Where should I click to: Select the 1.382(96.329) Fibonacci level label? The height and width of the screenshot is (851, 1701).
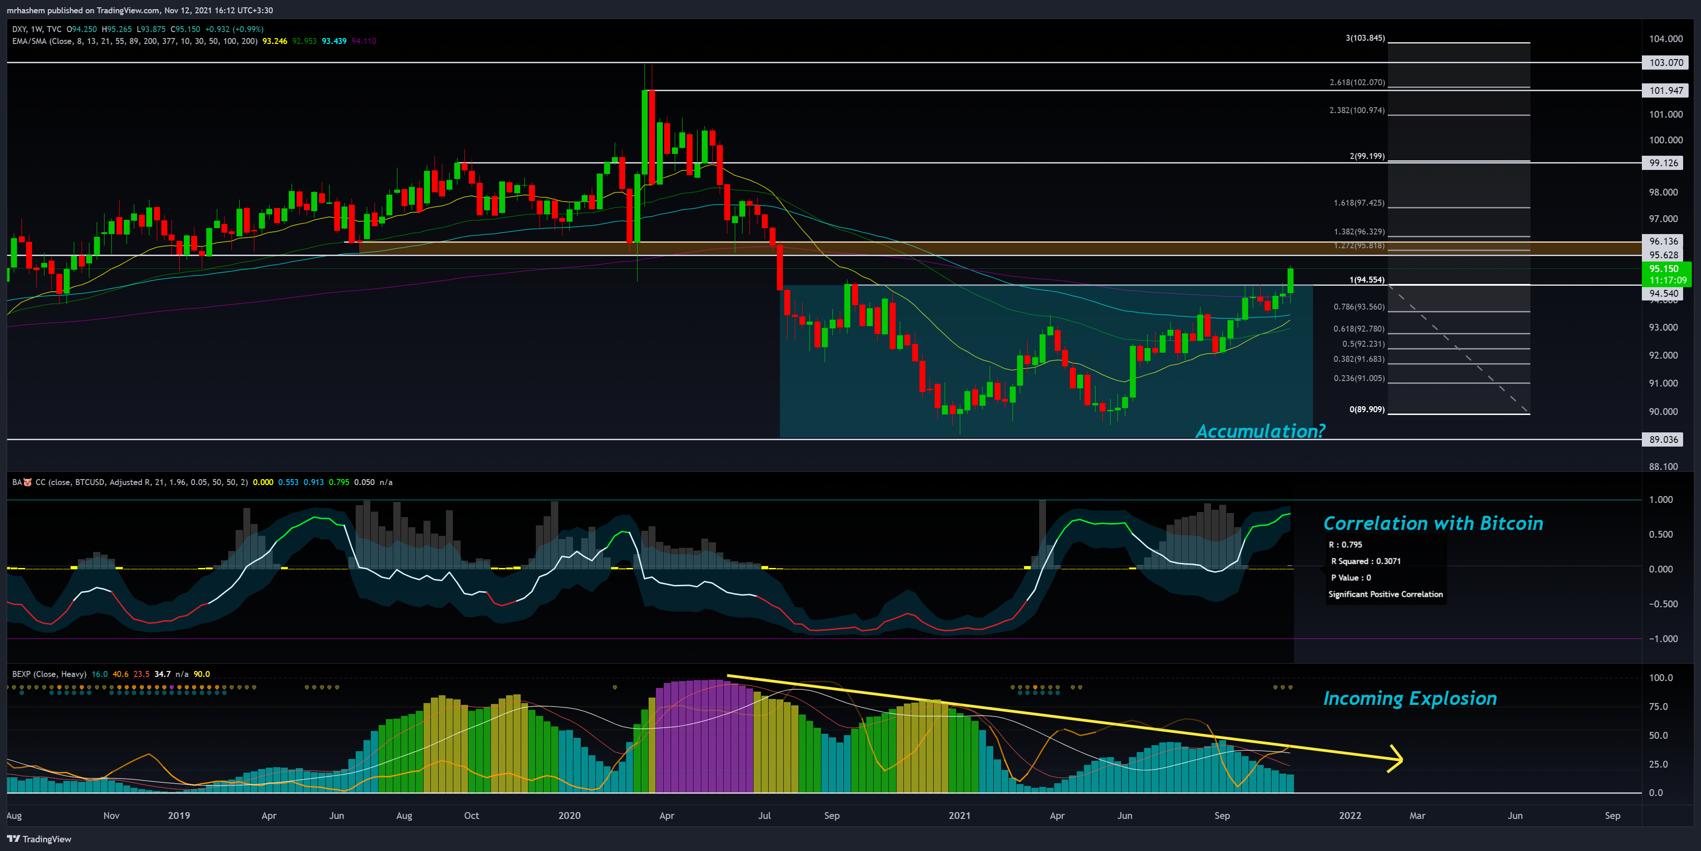coord(1359,232)
